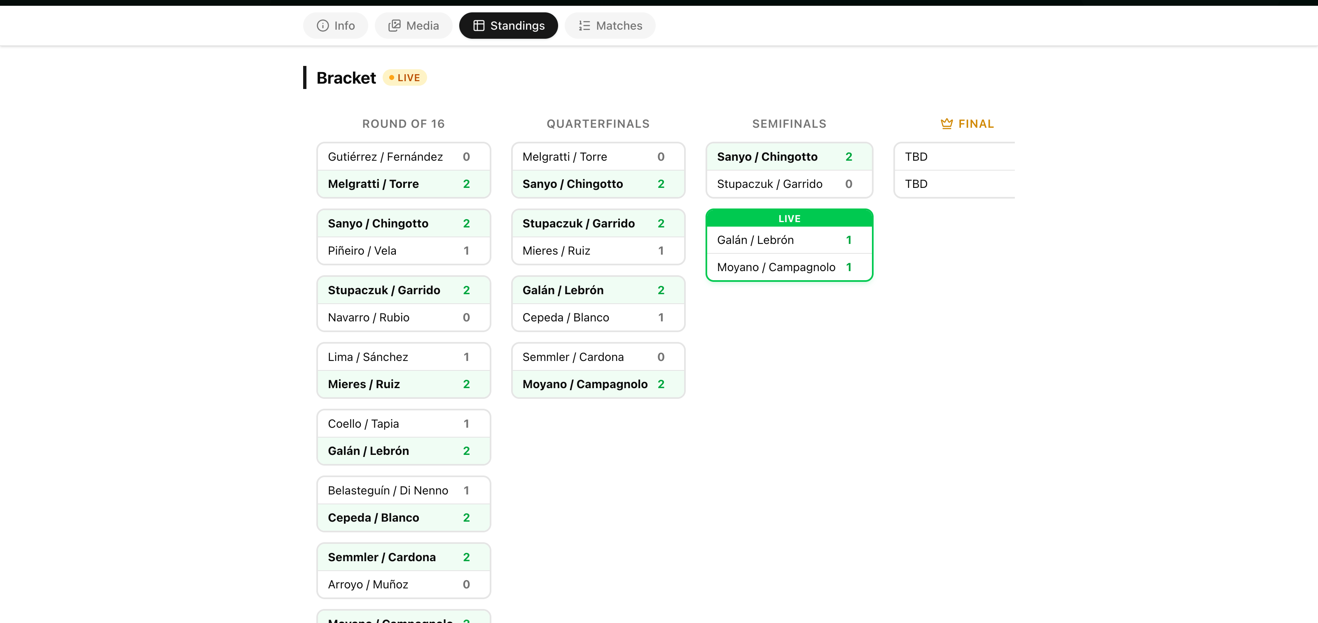1318x623 pixels.
Task: Select Galán / Lebrón in live semifinal
Action: pyautogui.click(x=789, y=240)
